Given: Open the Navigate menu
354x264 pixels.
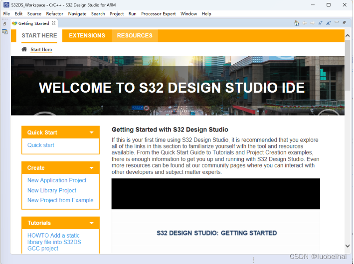Looking at the screenshot, I should [x=77, y=14].
